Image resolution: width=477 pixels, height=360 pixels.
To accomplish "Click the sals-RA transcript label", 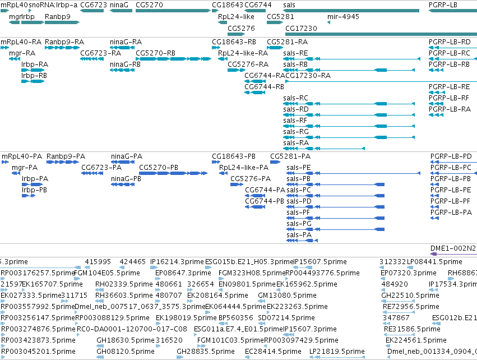I will [296, 143].
